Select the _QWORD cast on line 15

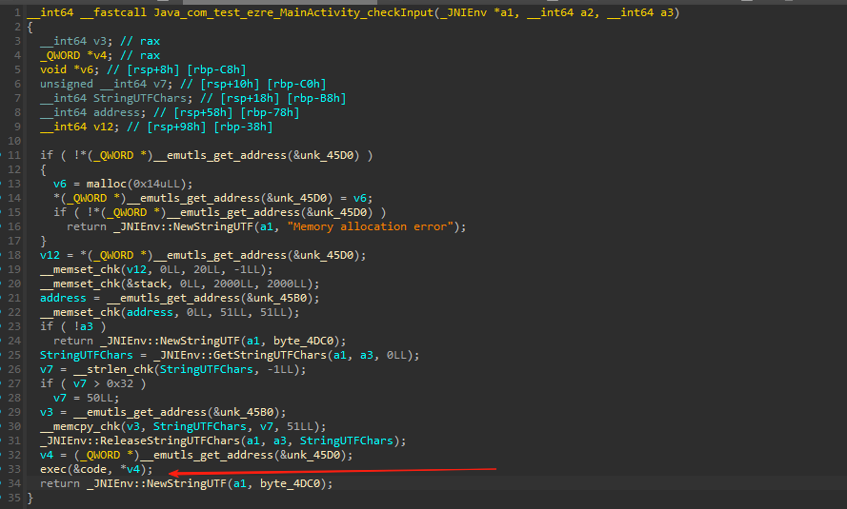tap(131, 212)
